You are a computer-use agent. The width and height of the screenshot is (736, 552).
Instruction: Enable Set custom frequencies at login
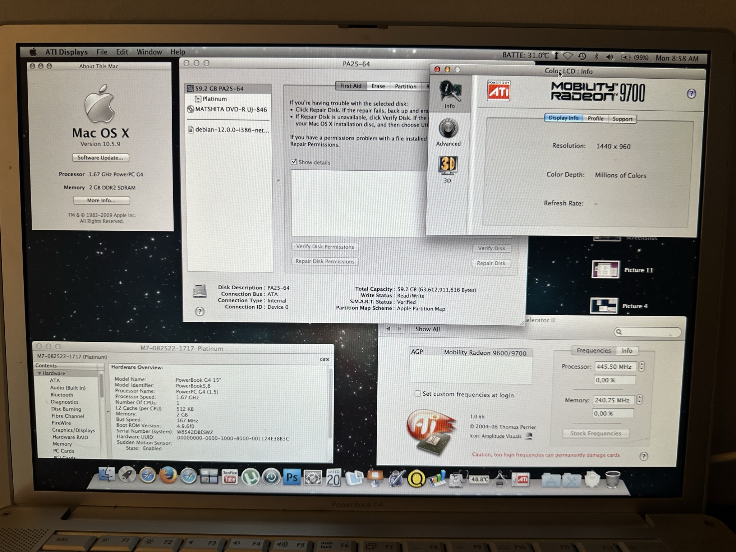click(418, 394)
